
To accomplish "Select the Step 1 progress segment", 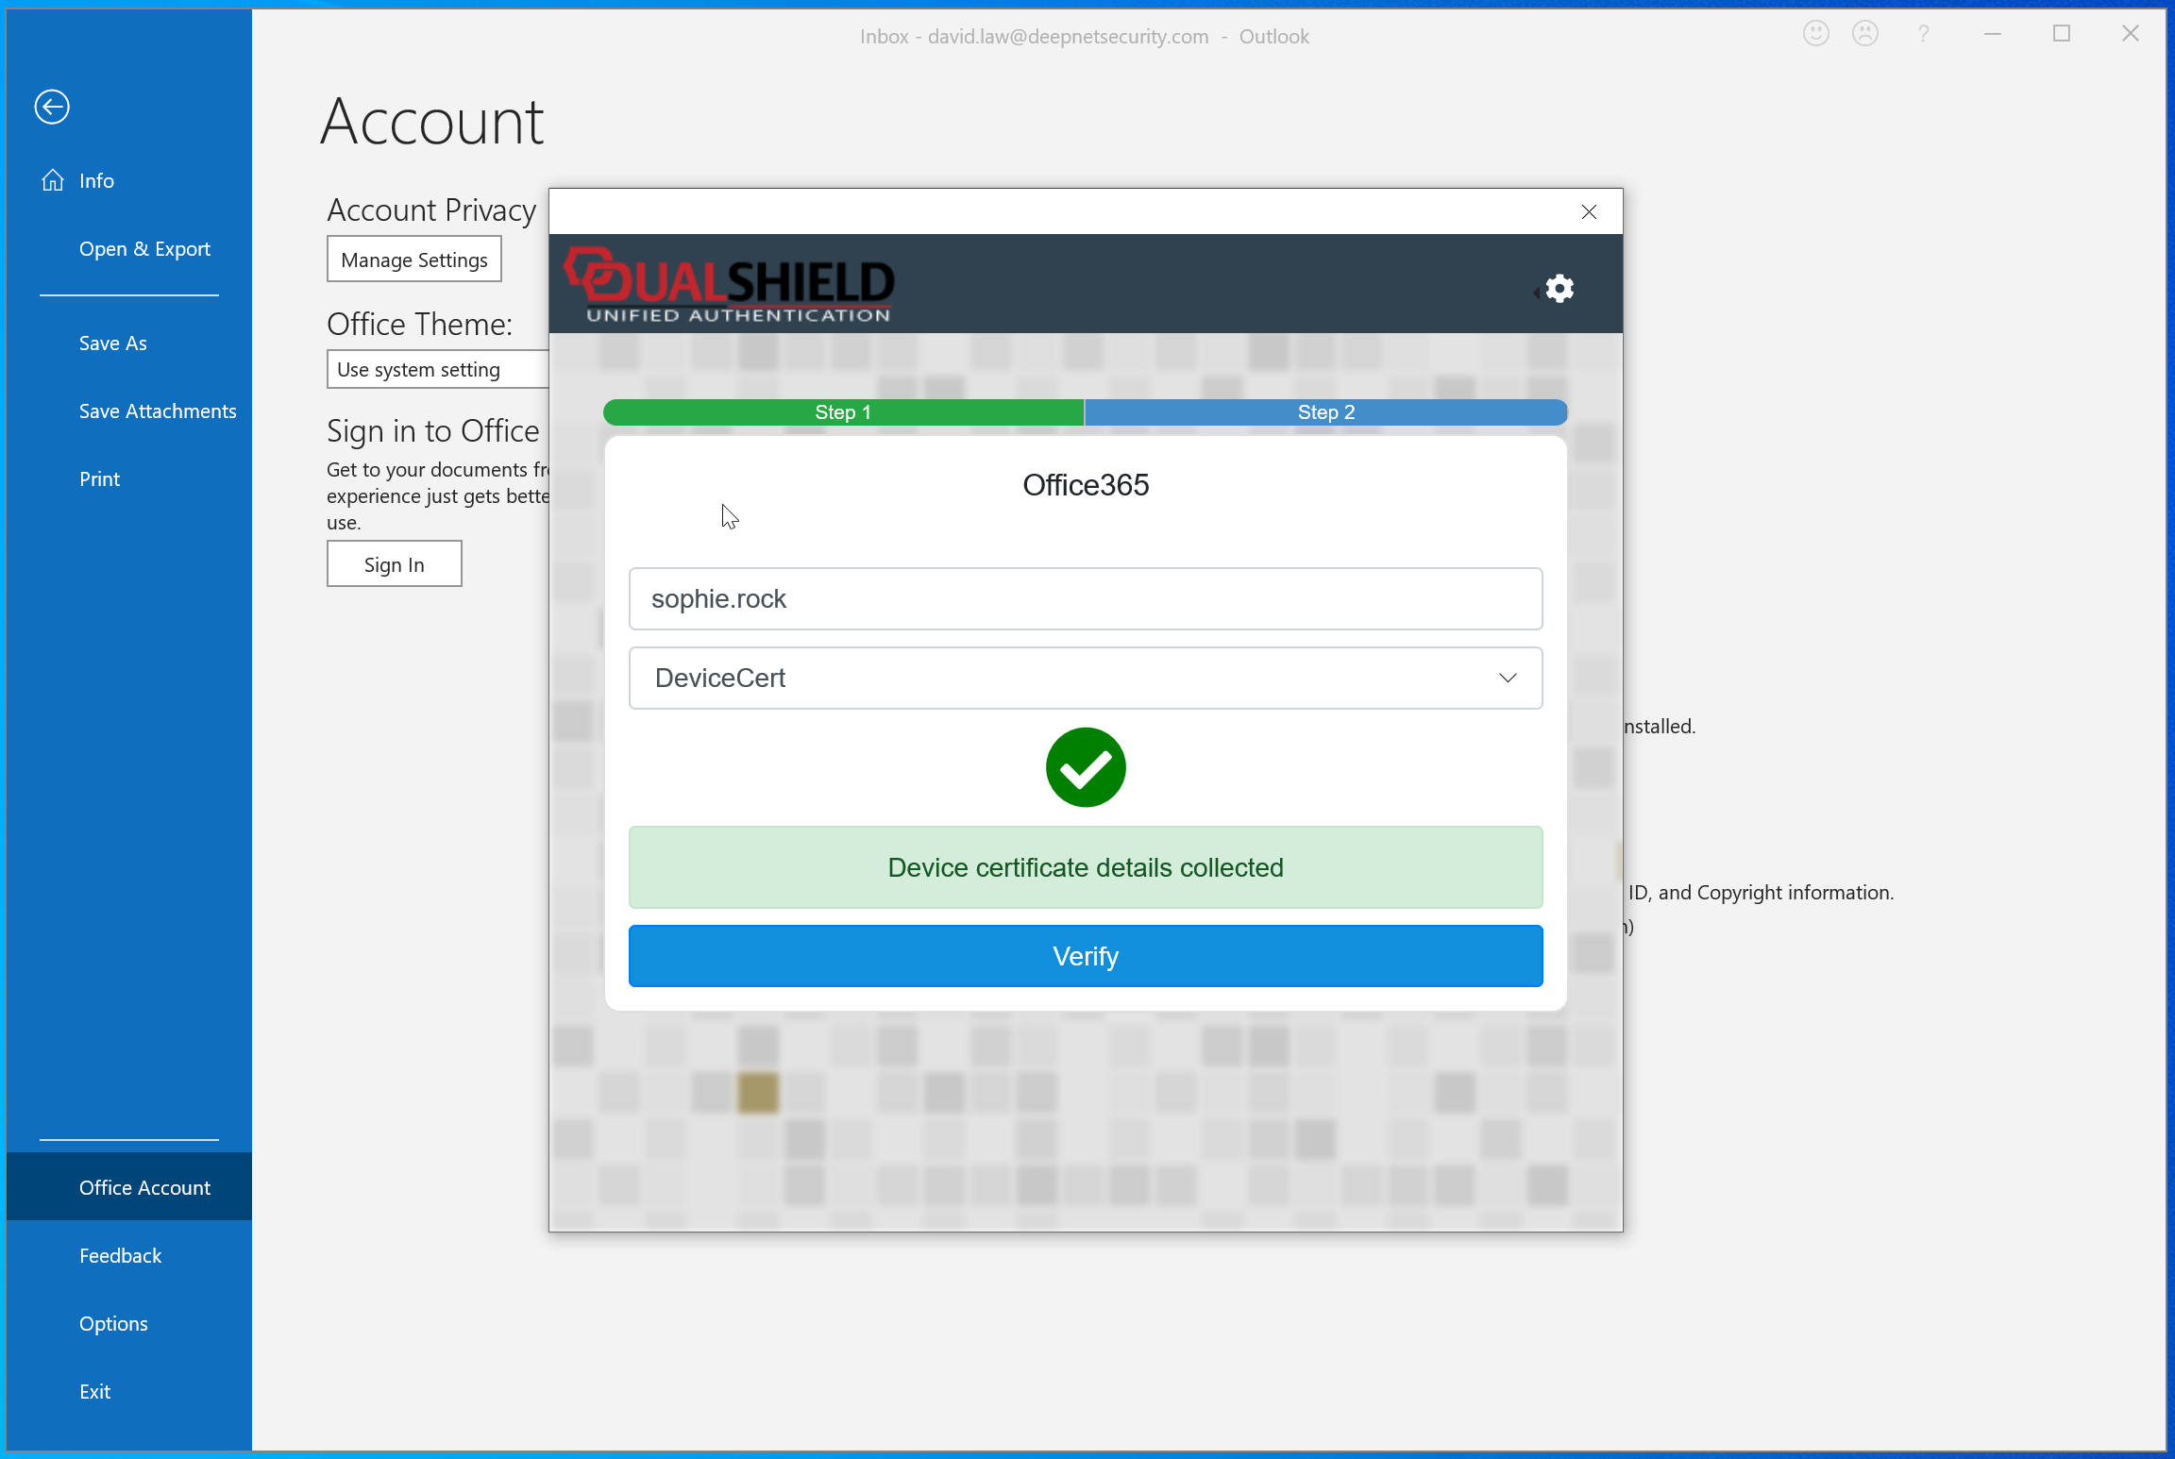I will pyautogui.click(x=843, y=412).
